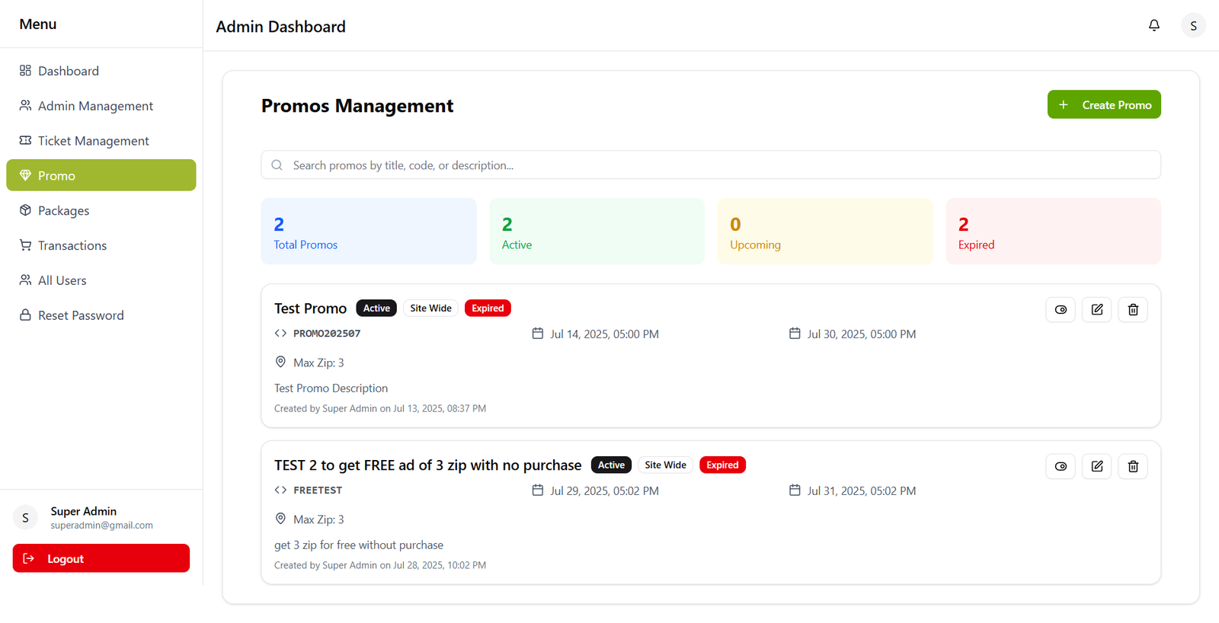Go to Admin Management page

point(95,106)
